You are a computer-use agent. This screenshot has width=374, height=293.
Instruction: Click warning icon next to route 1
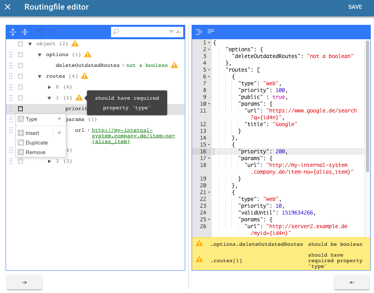79,98
